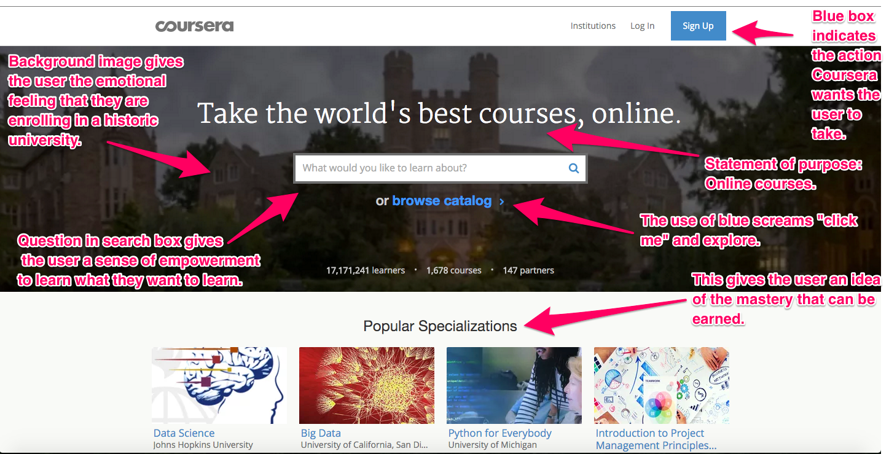Screen dimensions: 889x454
Task: Click the "147 partners" statistic
Action: (528, 270)
